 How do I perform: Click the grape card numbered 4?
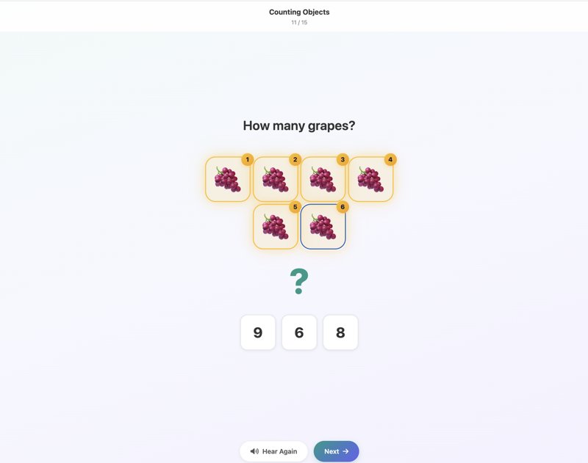tap(370, 179)
